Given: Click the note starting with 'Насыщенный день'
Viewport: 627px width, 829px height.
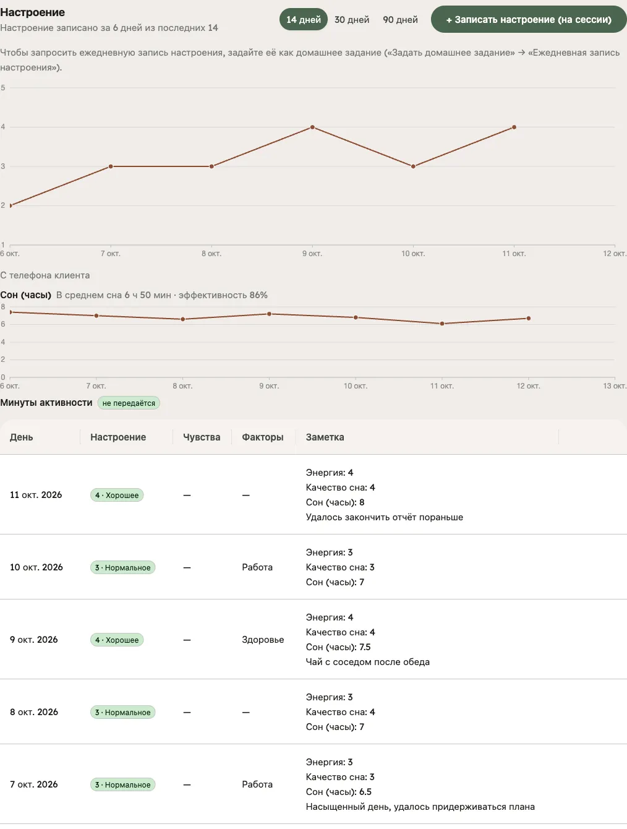Looking at the screenshot, I should 420,807.
